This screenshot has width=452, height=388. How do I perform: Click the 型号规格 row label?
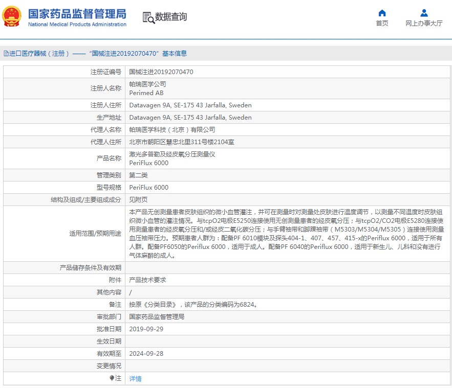(x=109, y=188)
